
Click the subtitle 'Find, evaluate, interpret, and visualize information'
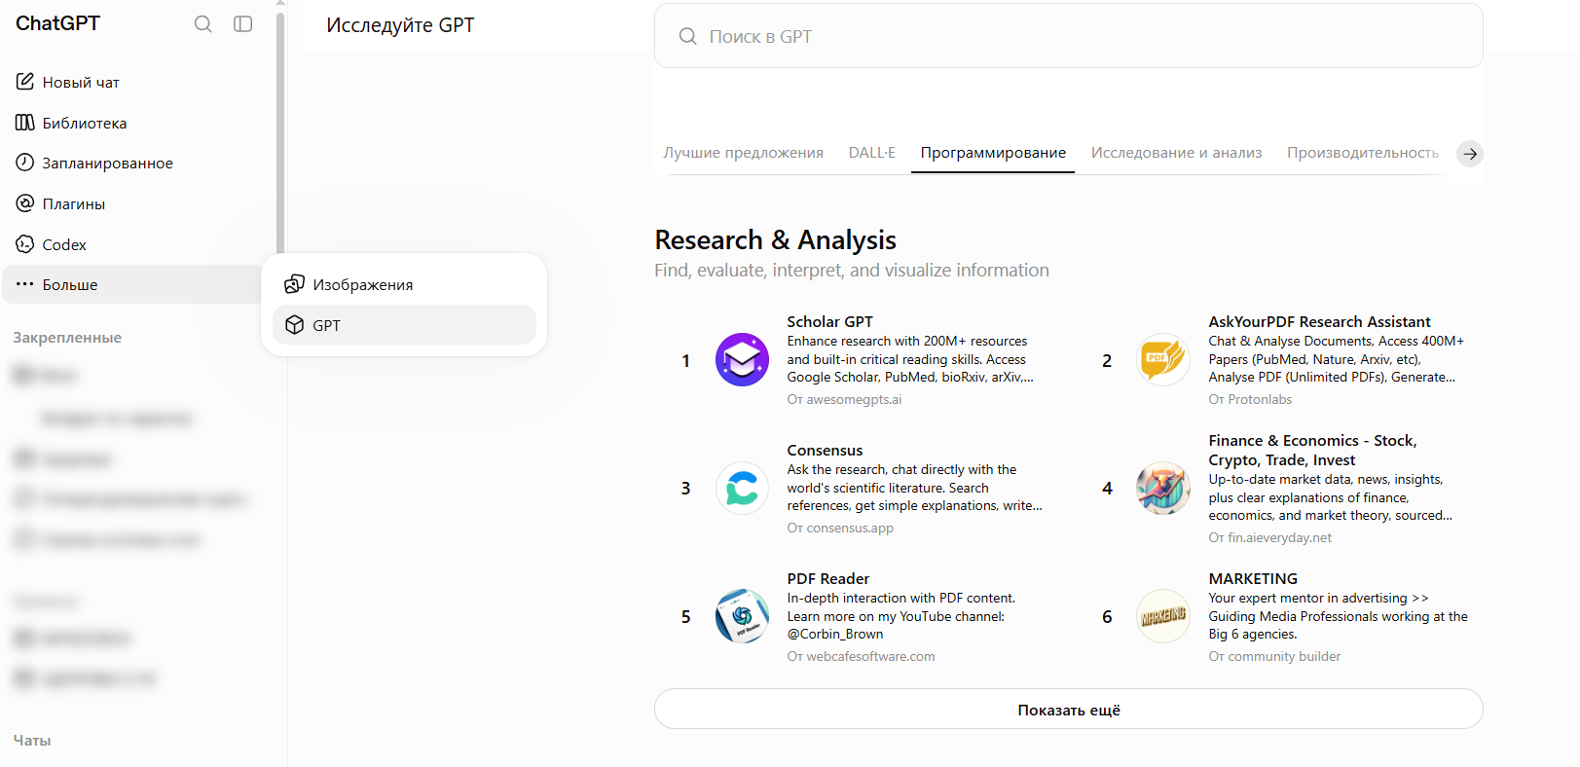[x=852, y=271]
